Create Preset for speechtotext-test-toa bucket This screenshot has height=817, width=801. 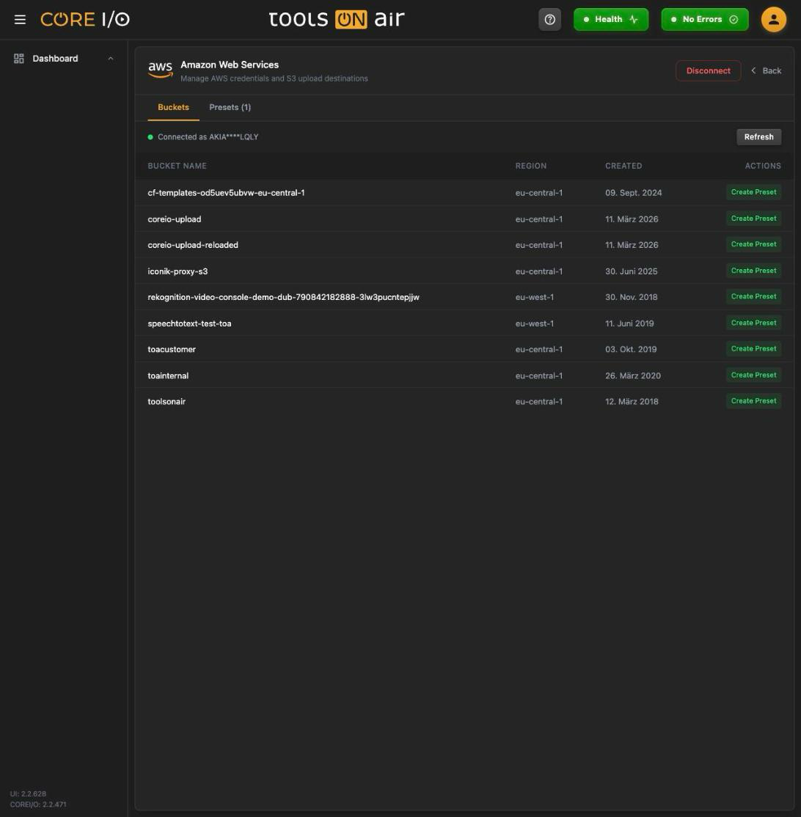point(753,323)
